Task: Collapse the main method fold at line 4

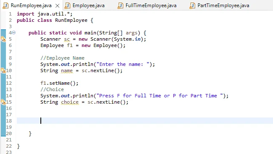Action: pos(14,32)
